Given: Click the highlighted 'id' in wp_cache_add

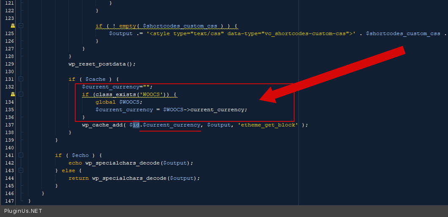Looking at the screenshot, I should [136, 125].
